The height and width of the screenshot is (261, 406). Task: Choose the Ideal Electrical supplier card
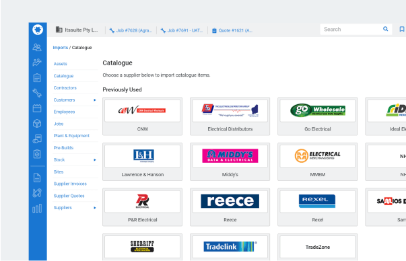(386, 116)
